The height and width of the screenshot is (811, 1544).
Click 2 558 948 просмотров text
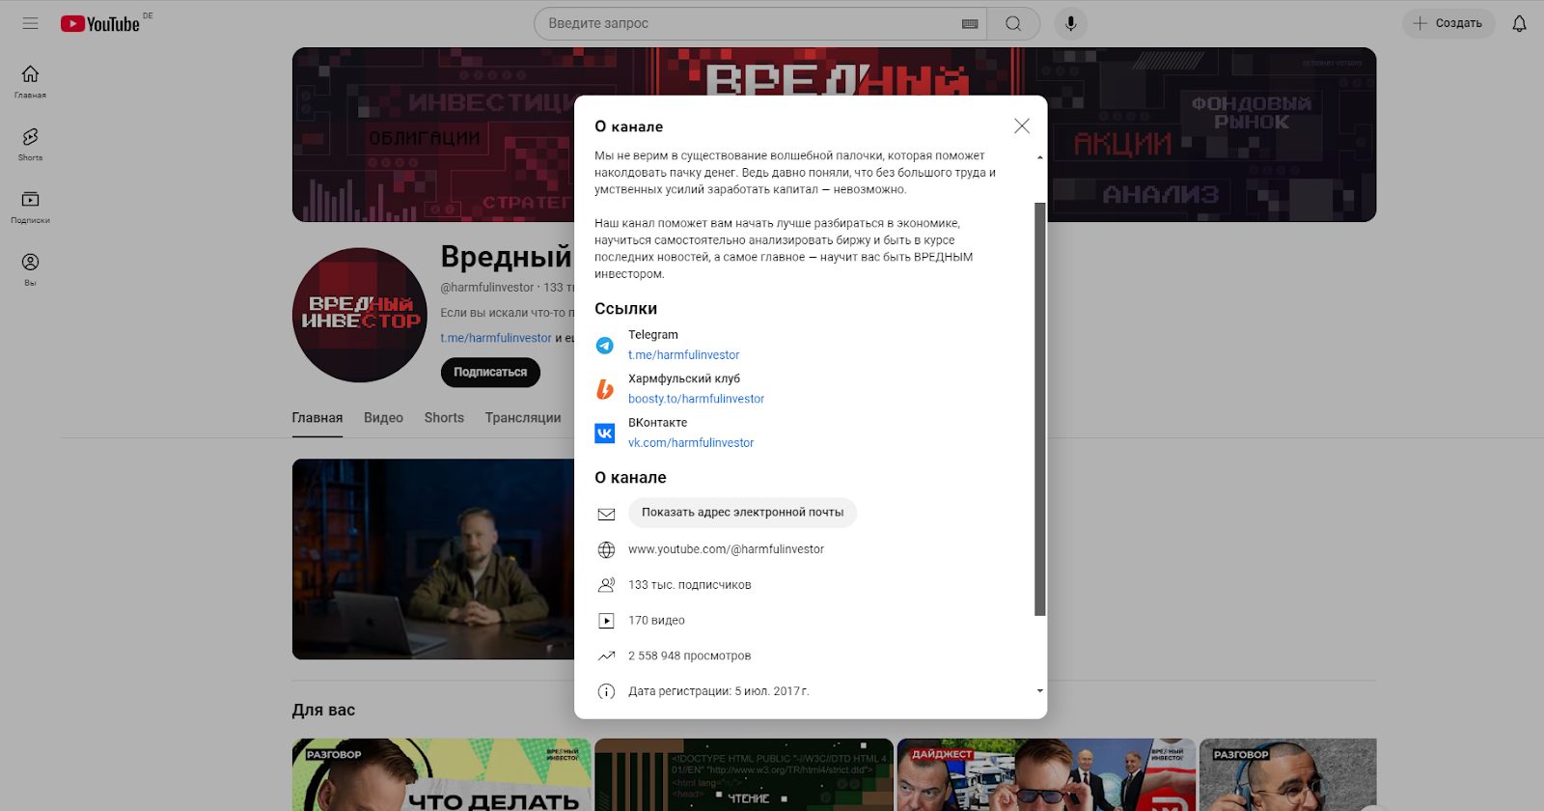click(x=689, y=657)
